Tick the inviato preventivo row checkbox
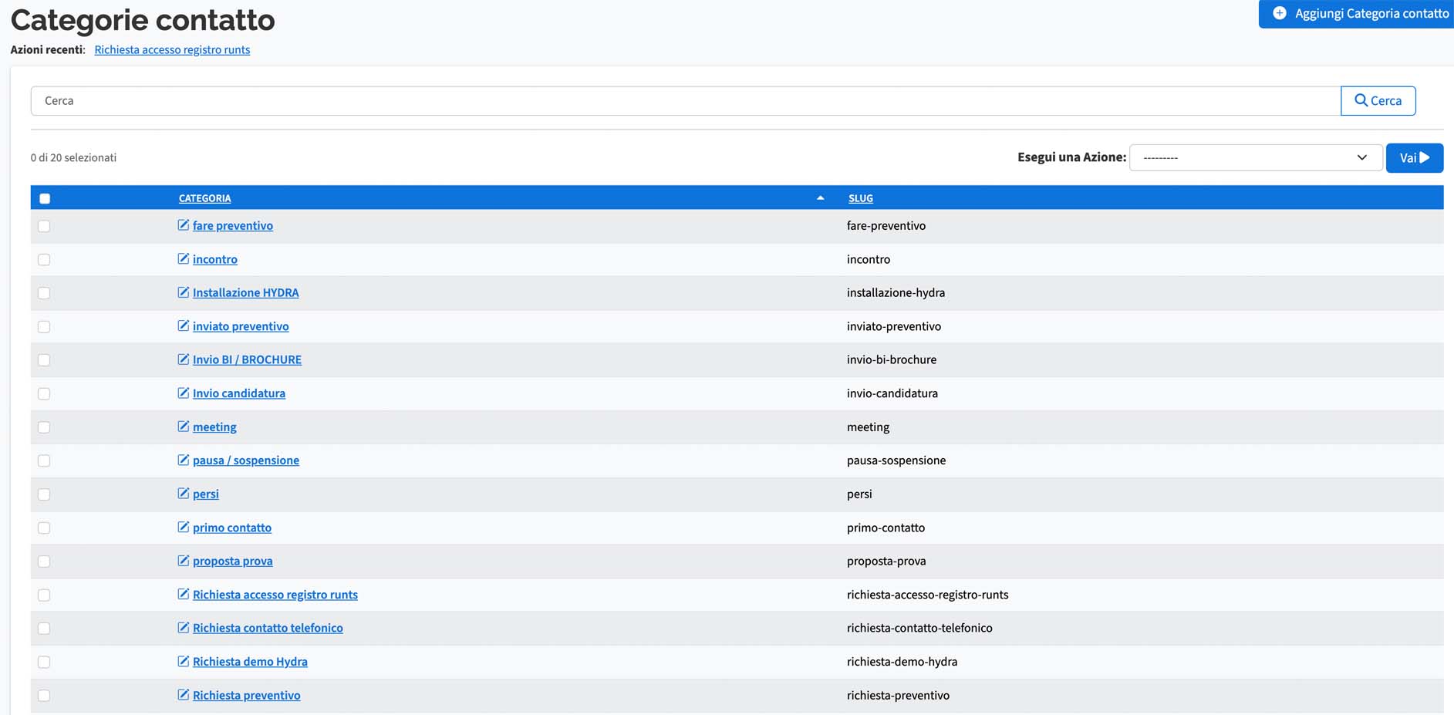The width and height of the screenshot is (1454, 715). point(44,327)
